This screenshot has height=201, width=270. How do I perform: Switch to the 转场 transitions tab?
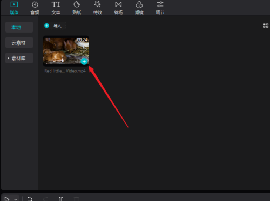pyautogui.click(x=118, y=8)
